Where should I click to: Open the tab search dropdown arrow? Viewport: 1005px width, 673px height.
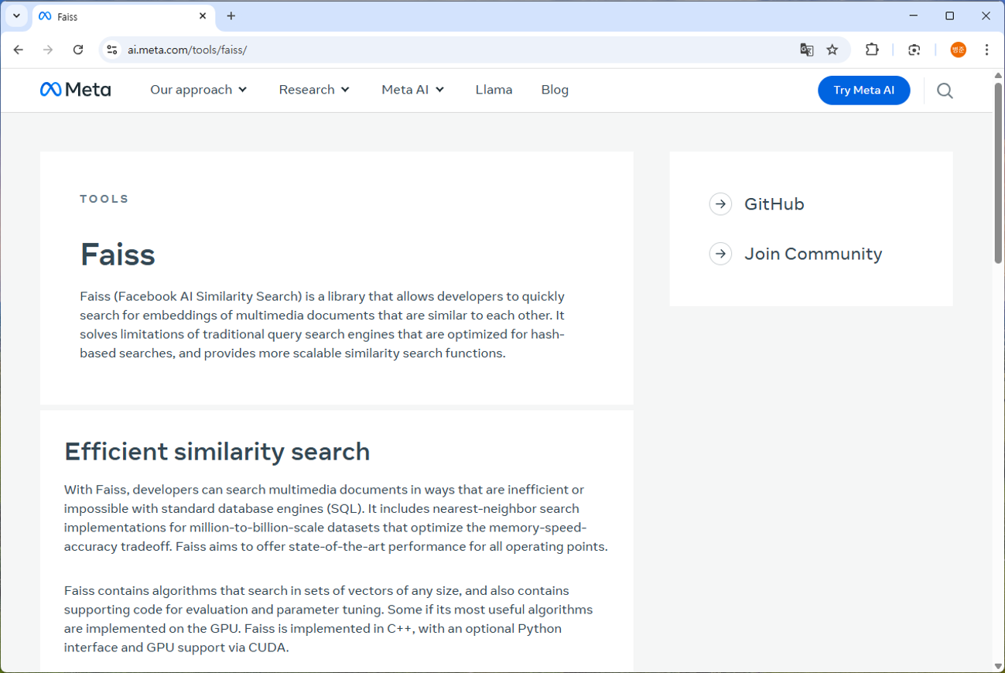click(x=16, y=16)
